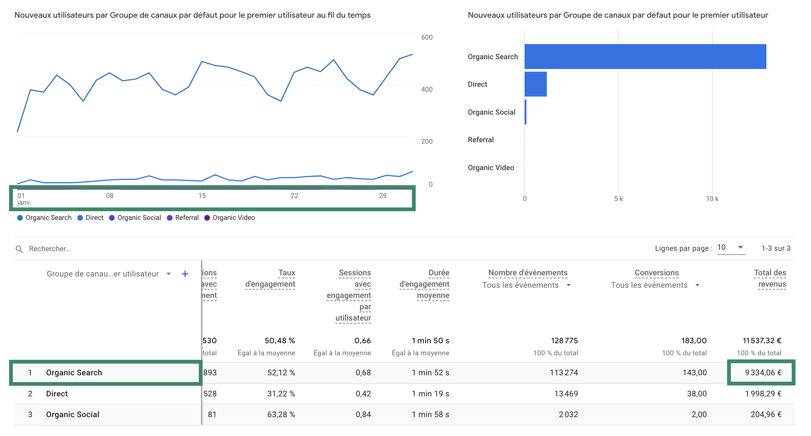Open the Conversions events filter dropdown
Viewport: 811px width, 436px height.
[x=697, y=285]
